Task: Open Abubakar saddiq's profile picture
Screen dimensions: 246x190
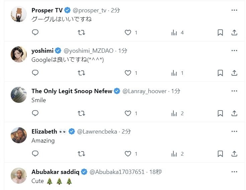Action: tap(19, 176)
